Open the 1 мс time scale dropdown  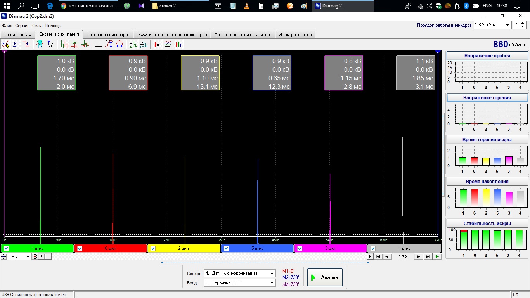pos(18,256)
